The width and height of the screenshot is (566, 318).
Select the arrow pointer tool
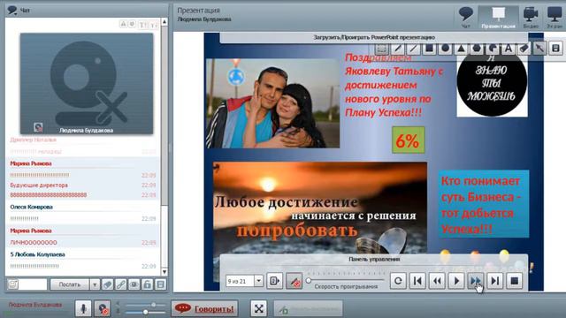click(540, 49)
